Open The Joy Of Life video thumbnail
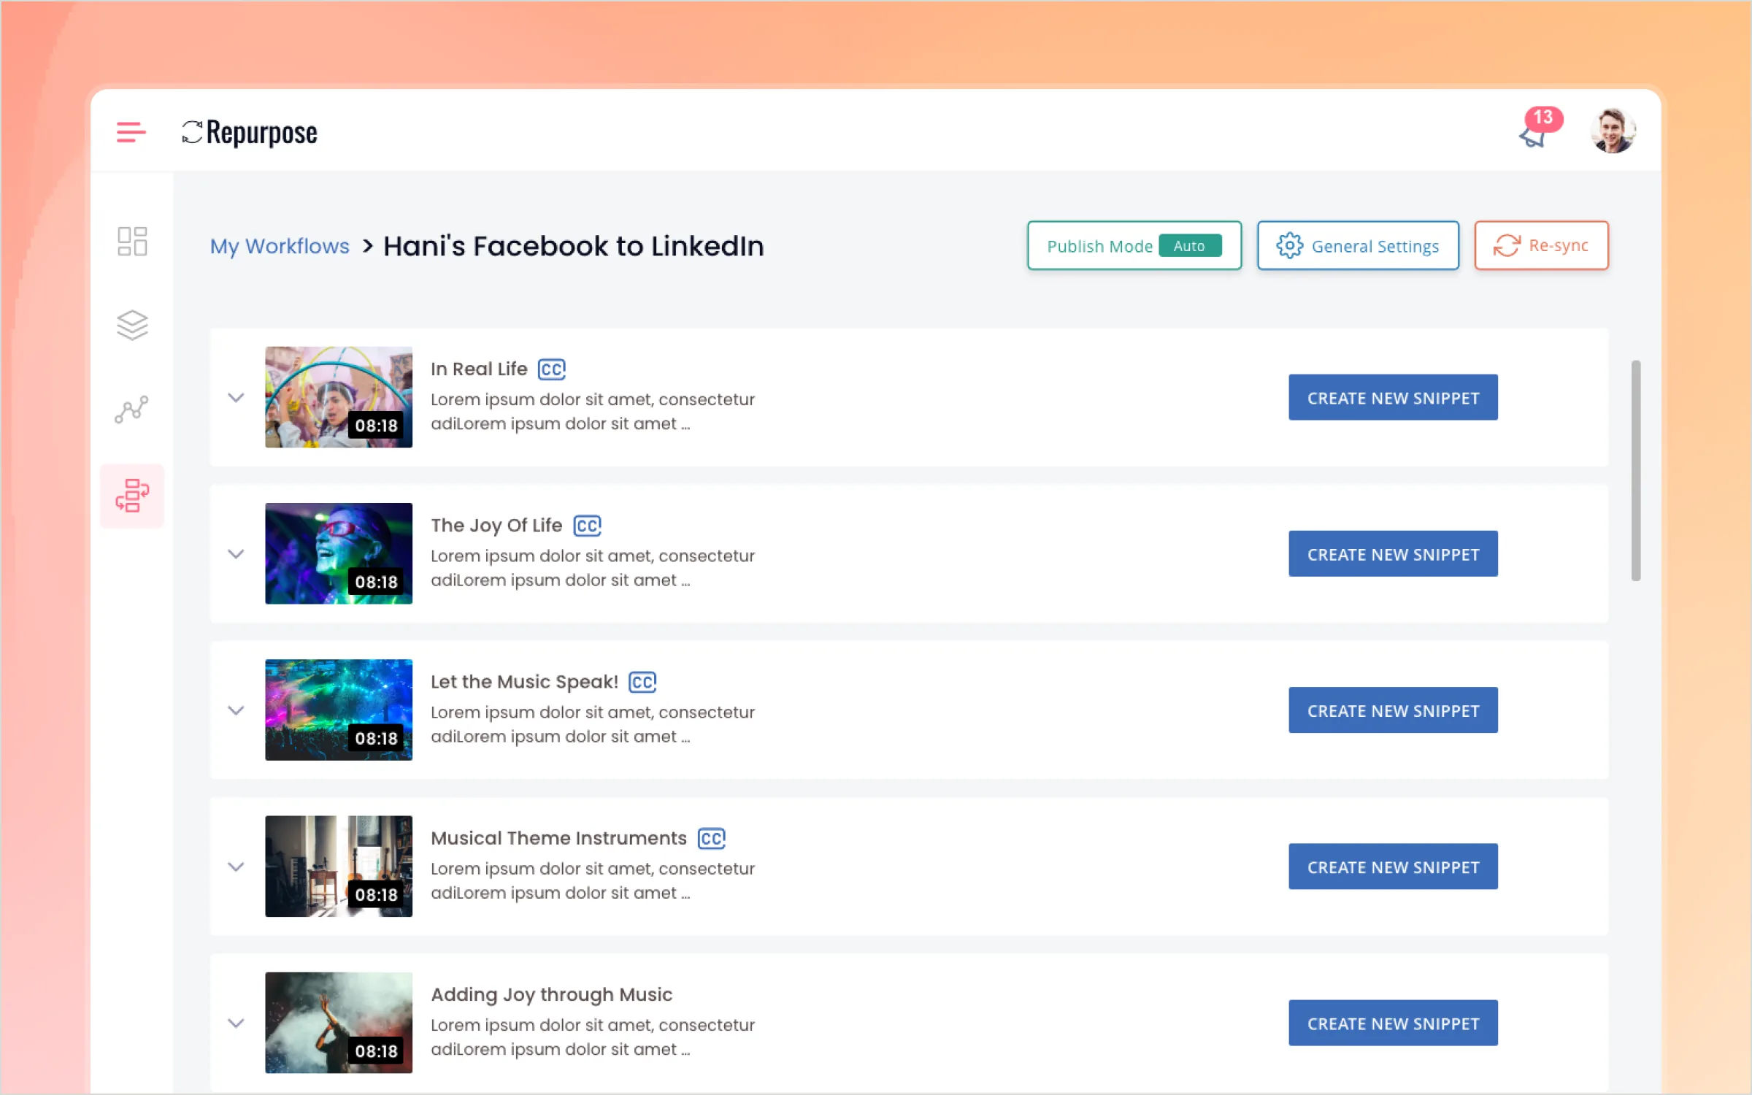The height and width of the screenshot is (1095, 1752). 339,553
